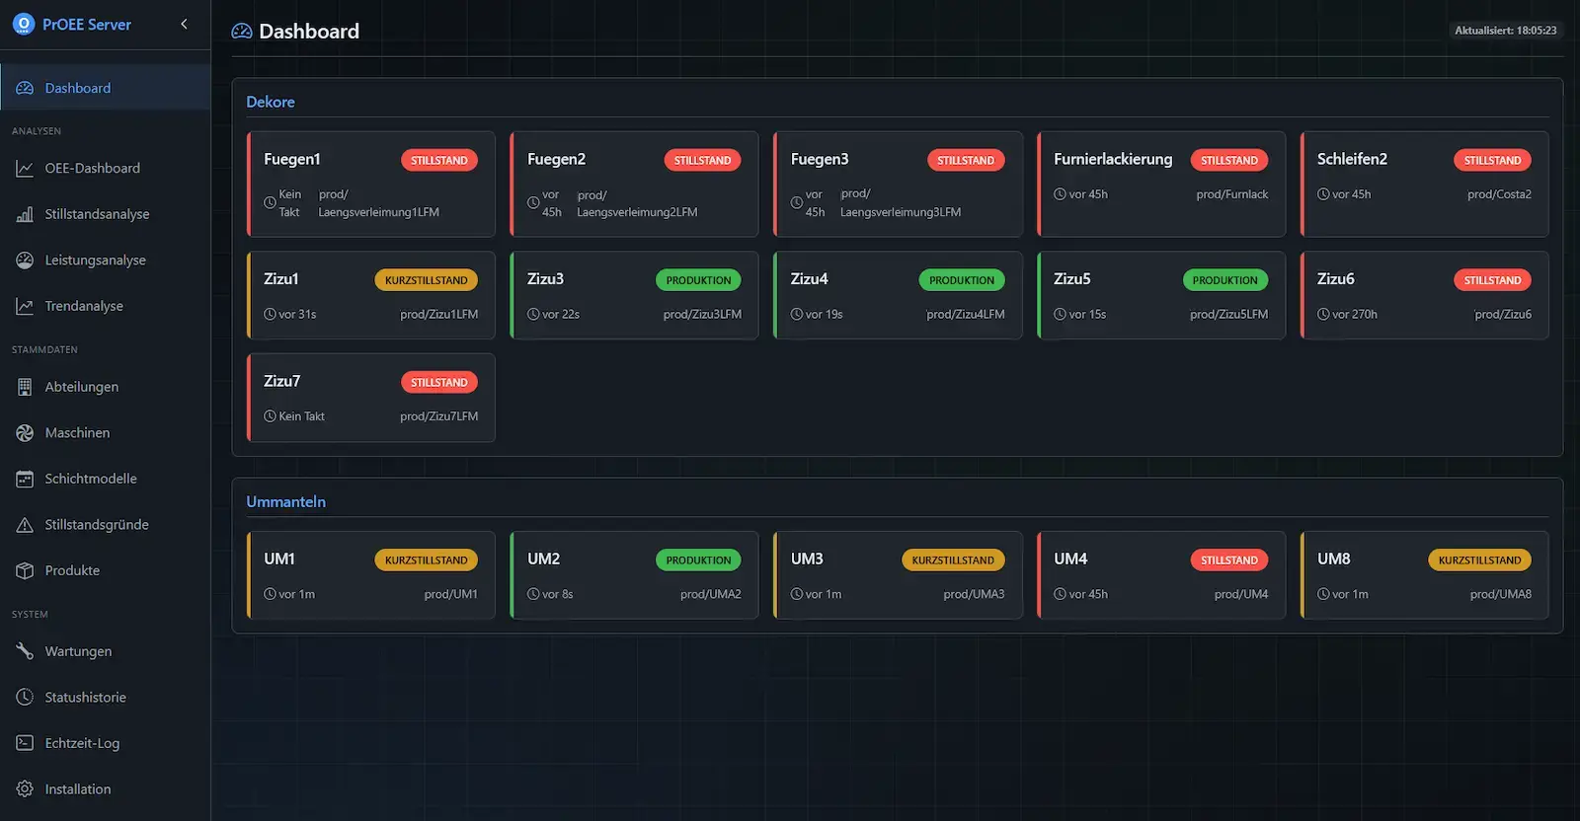Open Stillstandsgründe in the sidebar

106,524
